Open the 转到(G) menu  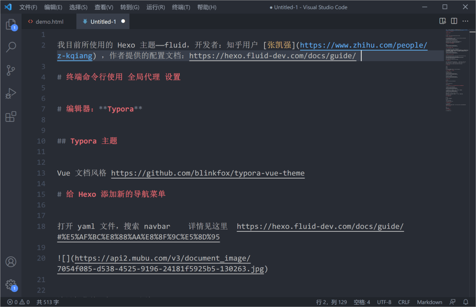130,7
